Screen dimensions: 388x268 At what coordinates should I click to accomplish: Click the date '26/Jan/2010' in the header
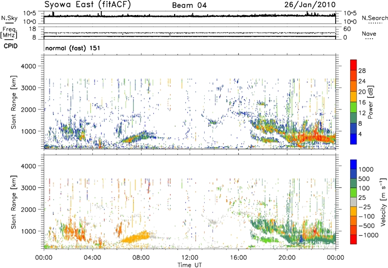pos(310,4)
